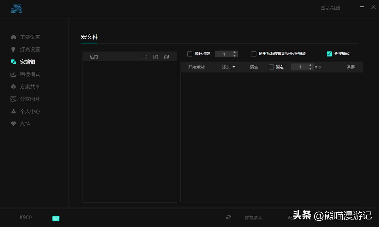Open the 添加 (Add) dropdown
The image size is (379, 227).
(228, 67)
